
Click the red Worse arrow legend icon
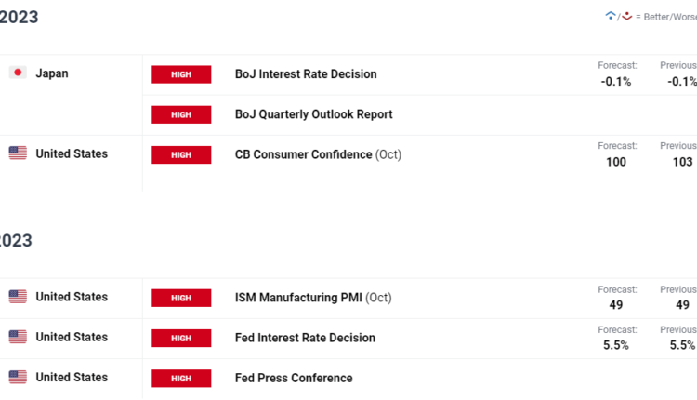(x=626, y=16)
